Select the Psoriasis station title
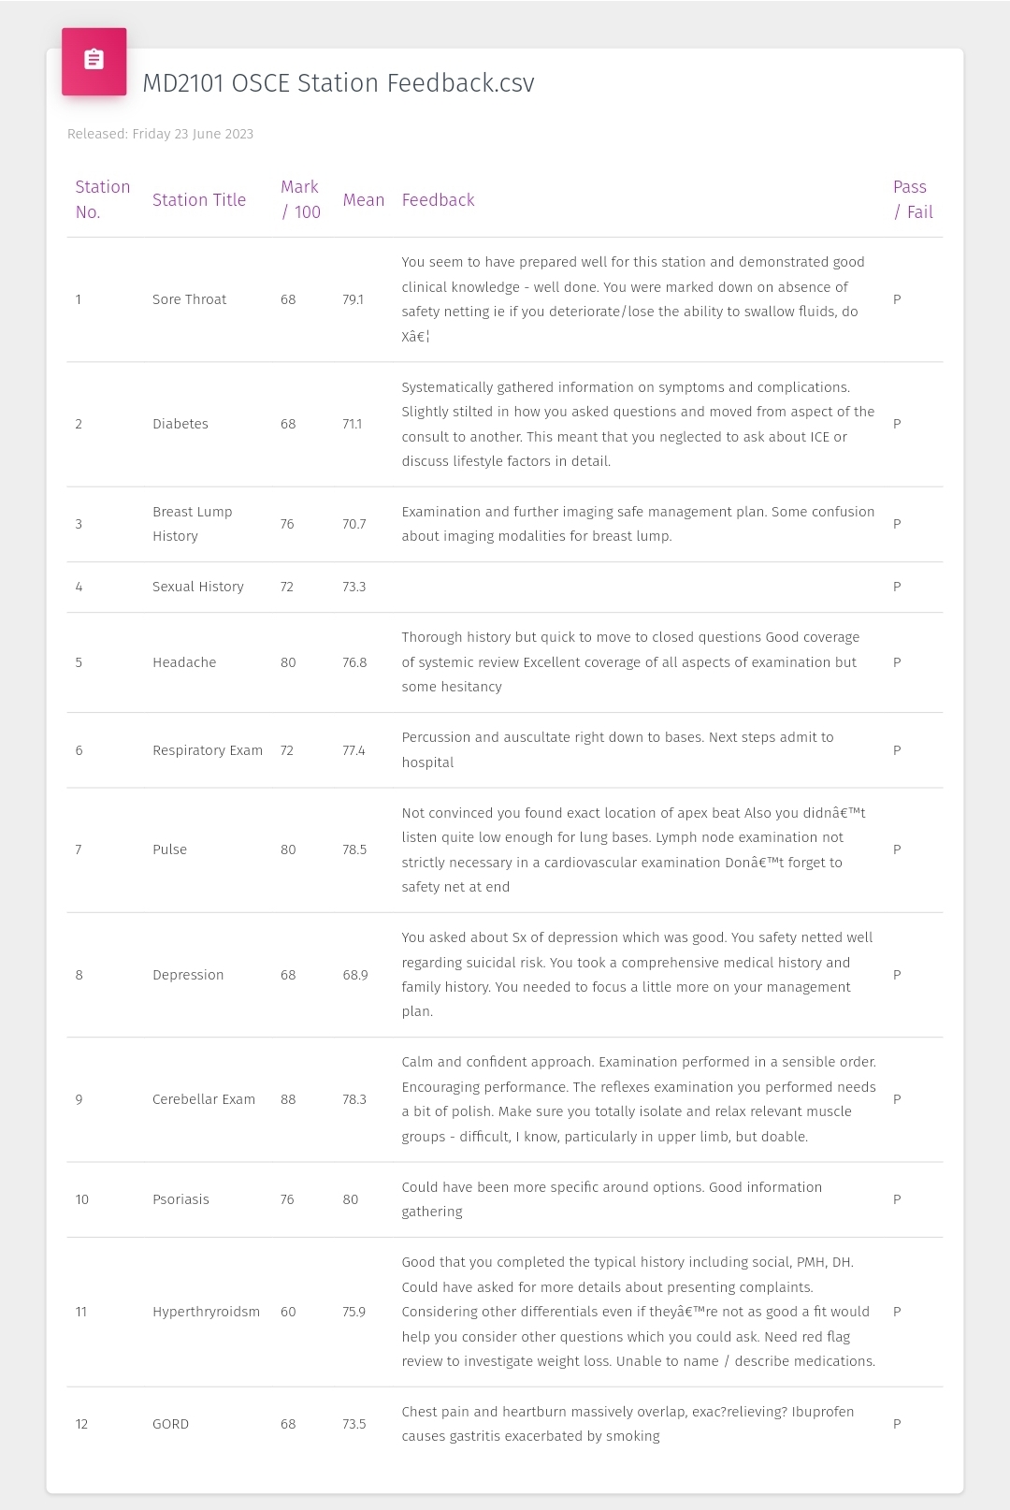 point(180,1199)
